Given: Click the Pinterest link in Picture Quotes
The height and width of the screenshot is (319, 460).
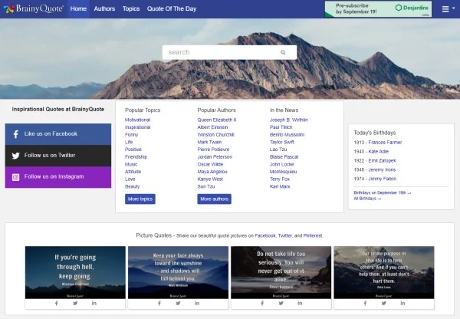Looking at the screenshot, I should coord(313,235).
